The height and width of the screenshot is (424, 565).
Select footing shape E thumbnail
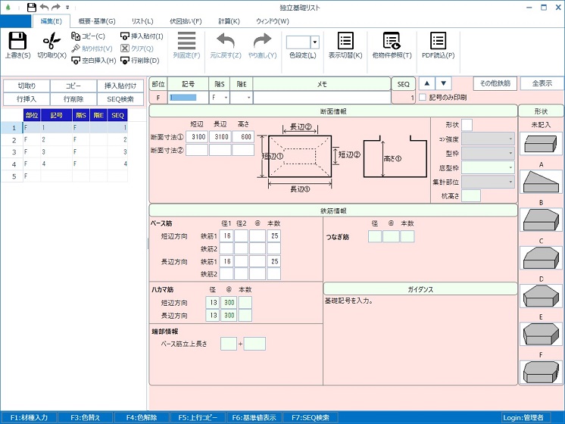[541, 334]
